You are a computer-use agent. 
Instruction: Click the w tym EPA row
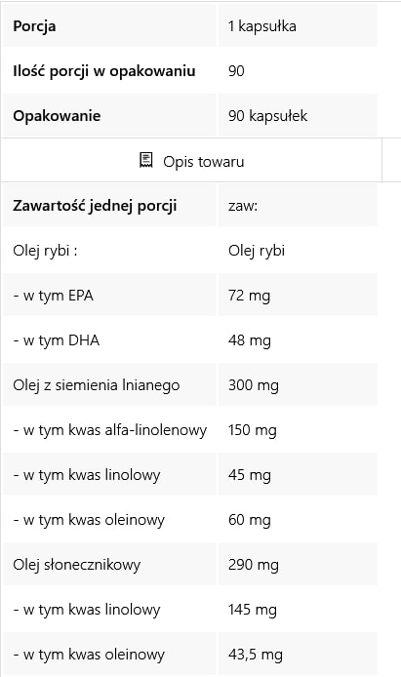(x=190, y=296)
